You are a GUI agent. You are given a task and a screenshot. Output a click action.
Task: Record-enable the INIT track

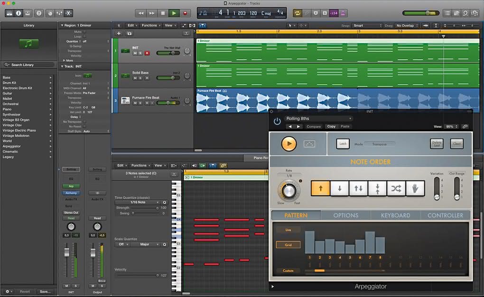[x=147, y=53]
